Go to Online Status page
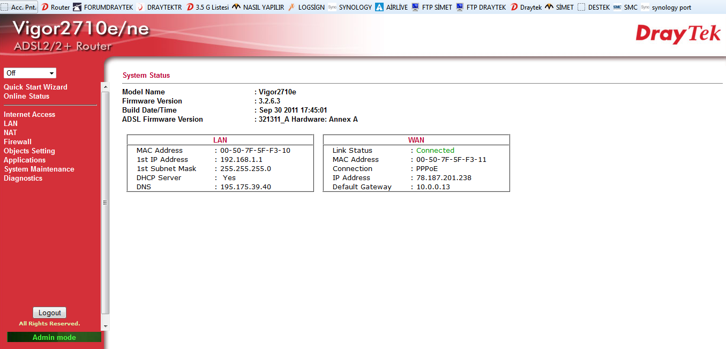Viewport: 726px width, 349px height. 26,96
